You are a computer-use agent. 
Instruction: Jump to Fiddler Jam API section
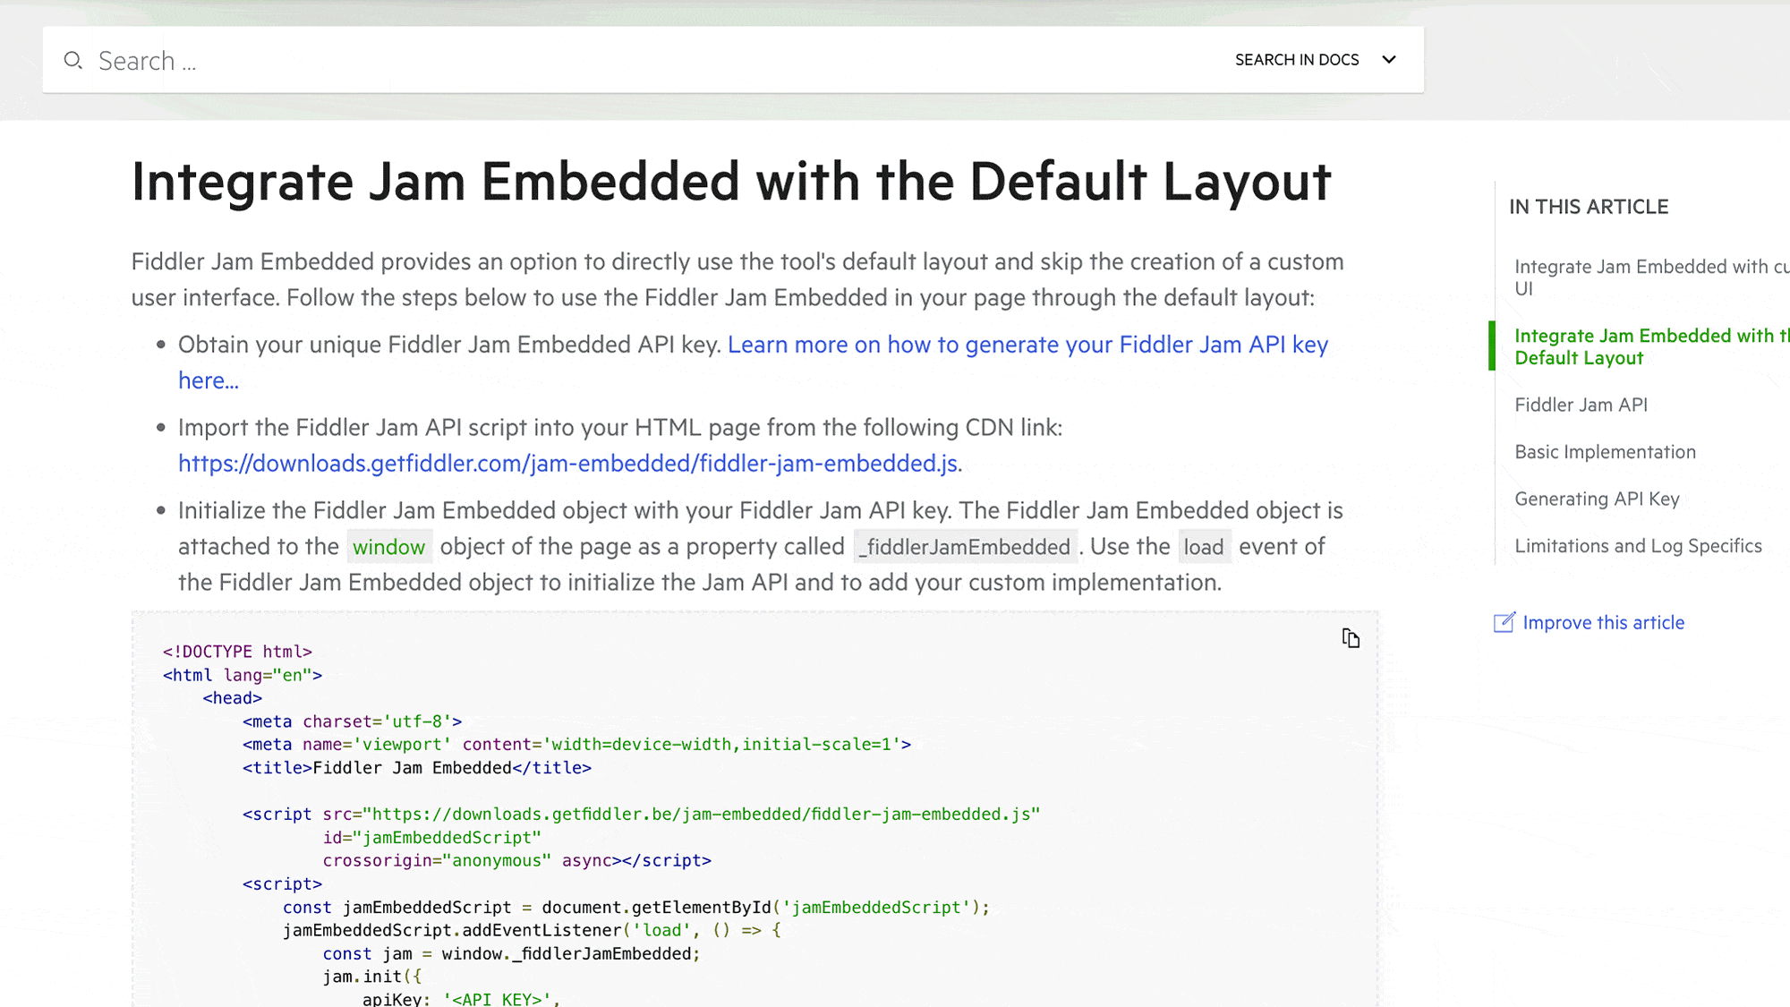click(1581, 405)
